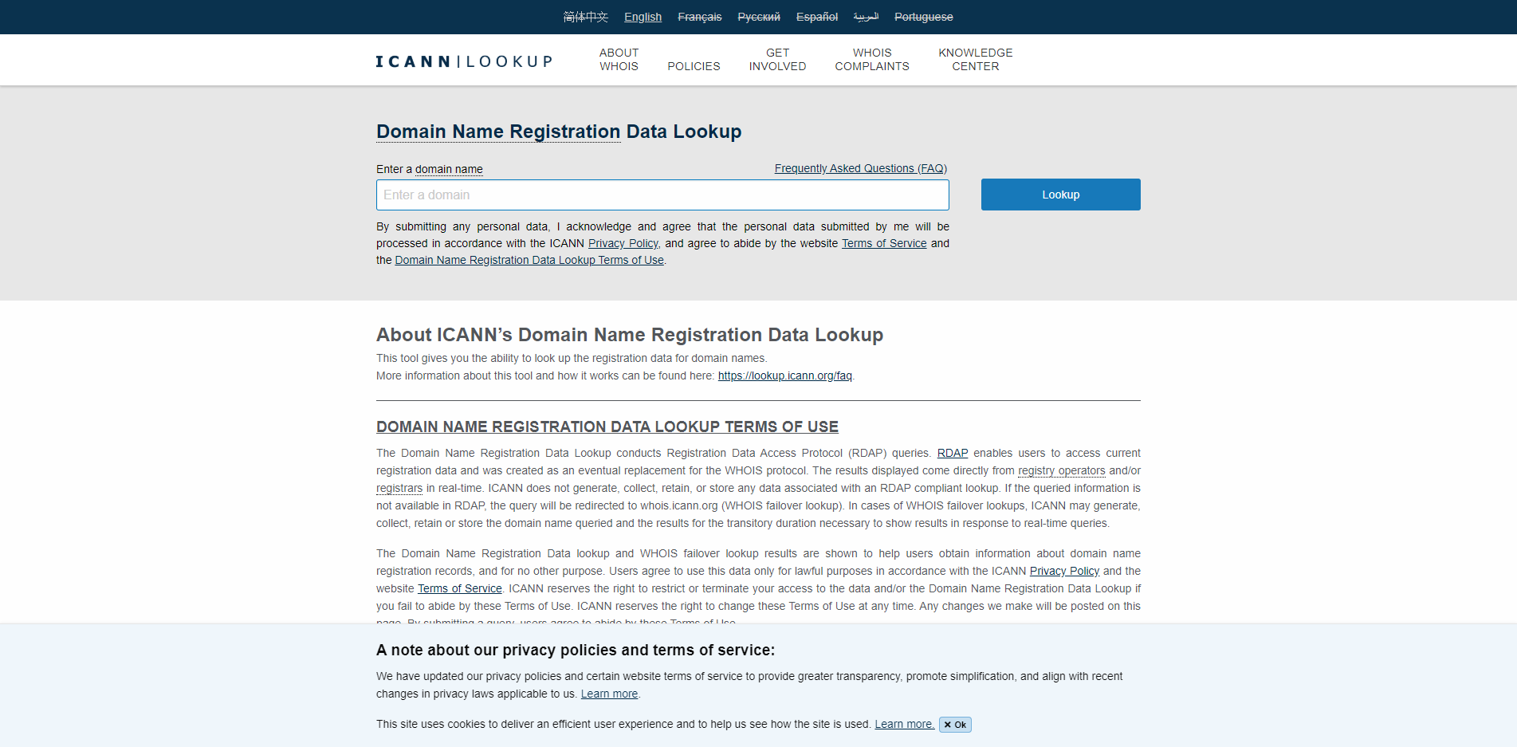
Task: Select English language link
Action: click(643, 17)
